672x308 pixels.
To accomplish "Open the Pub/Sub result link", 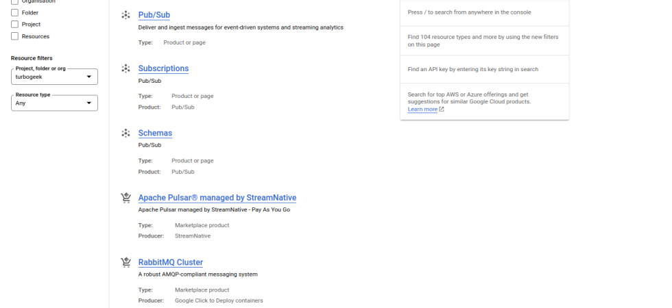I will pyautogui.click(x=154, y=15).
